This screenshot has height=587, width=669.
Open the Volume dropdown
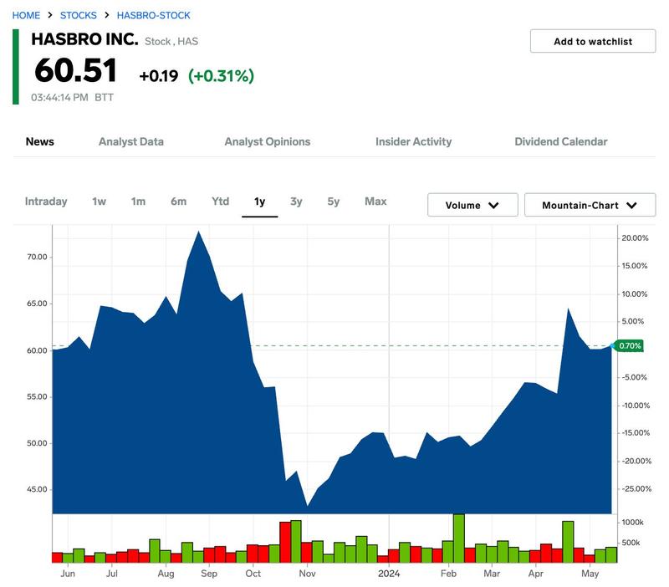[472, 205]
